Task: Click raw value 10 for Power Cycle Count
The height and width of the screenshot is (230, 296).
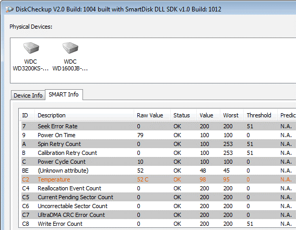Action: (140, 162)
